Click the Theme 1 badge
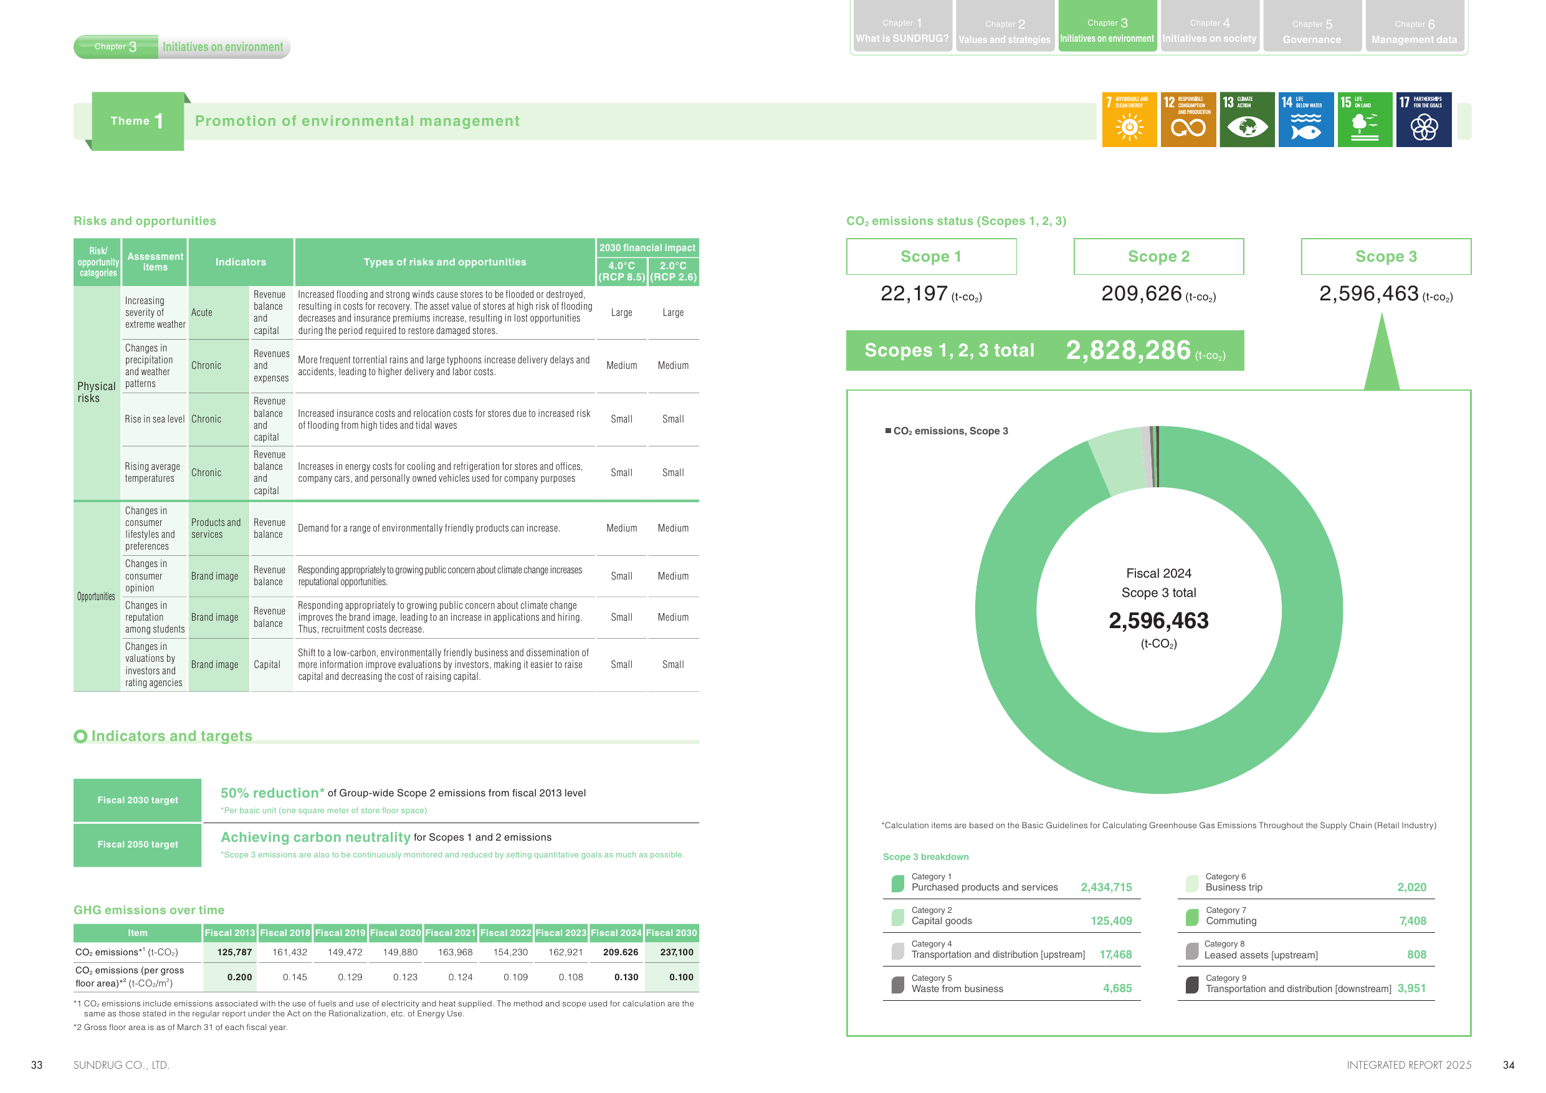The image size is (1546, 1093). click(137, 122)
